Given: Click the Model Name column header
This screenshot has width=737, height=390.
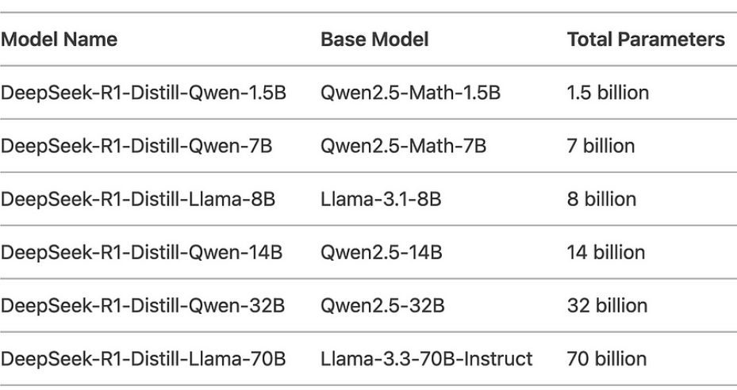Looking at the screenshot, I should point(59,39).
